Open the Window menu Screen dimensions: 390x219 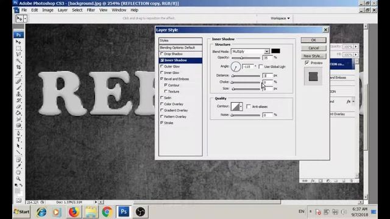coord(119,10)
